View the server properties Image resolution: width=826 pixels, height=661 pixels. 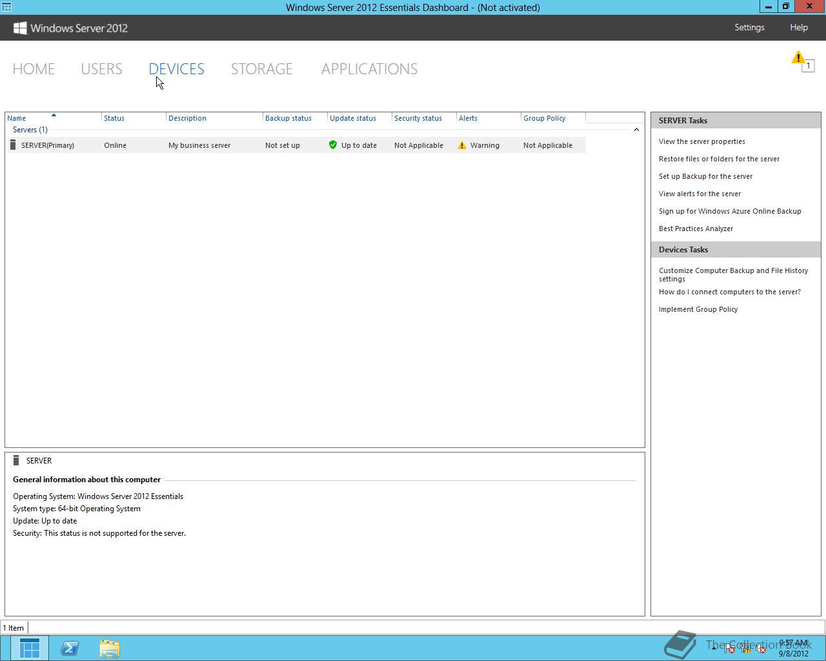(702, 141)
